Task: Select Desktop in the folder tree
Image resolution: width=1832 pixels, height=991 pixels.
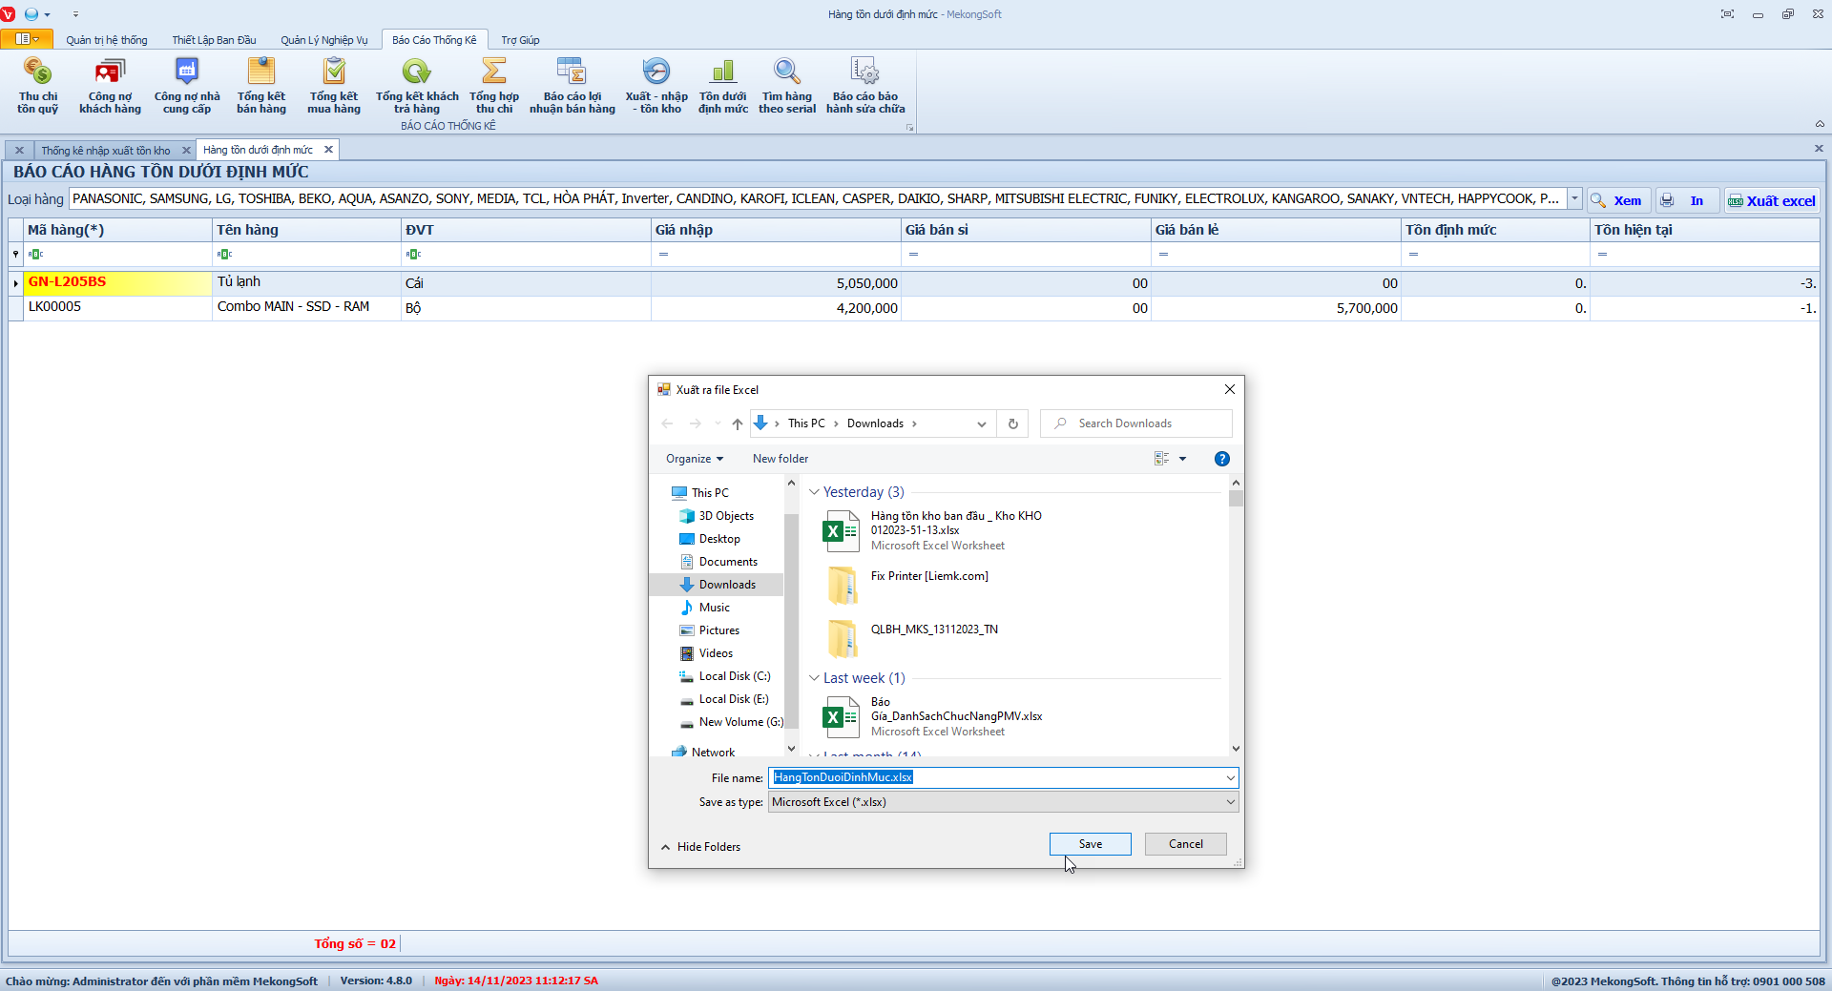Action: point(718,539)
